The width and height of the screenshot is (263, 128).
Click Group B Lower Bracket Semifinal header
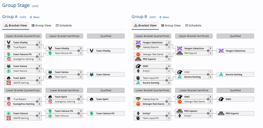click(194, 90)
